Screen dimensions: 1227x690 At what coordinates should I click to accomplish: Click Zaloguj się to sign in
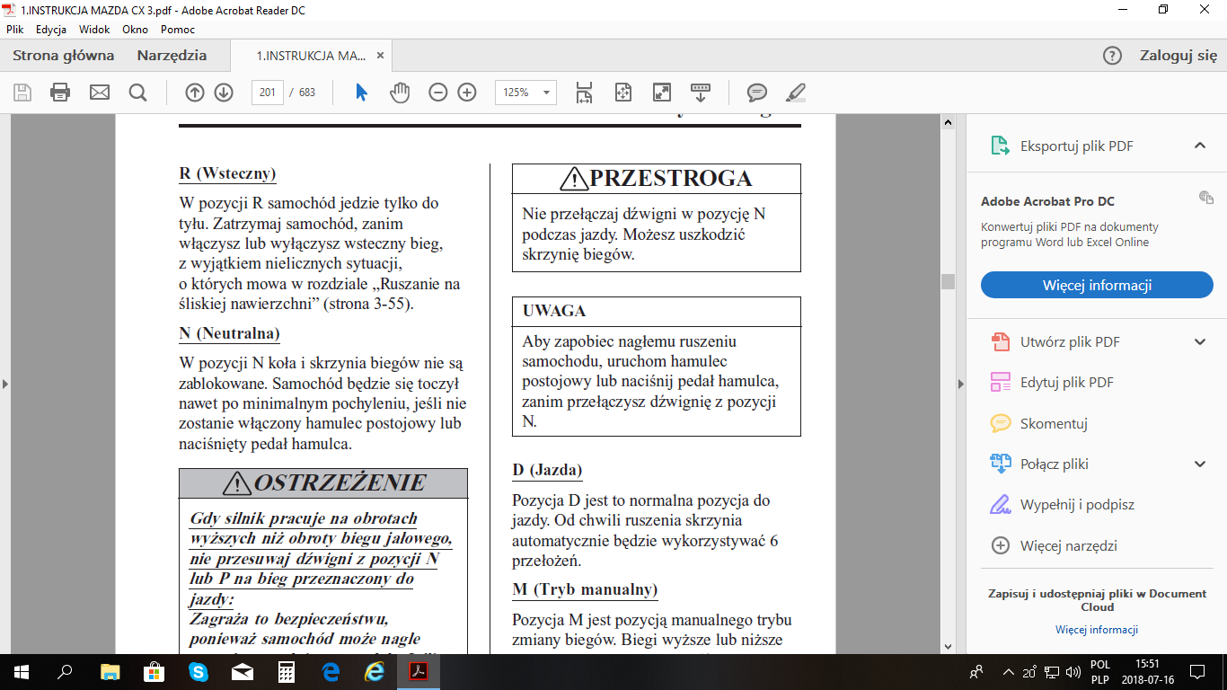1178,56
